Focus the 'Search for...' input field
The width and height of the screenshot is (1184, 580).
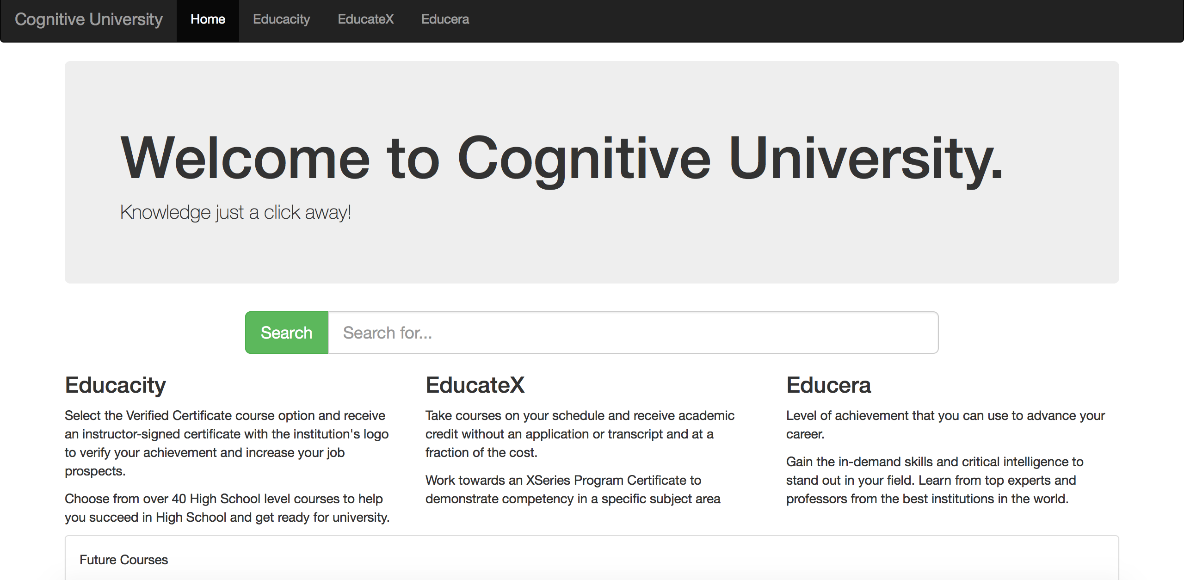pyautogui.click(x=633, y=333)
